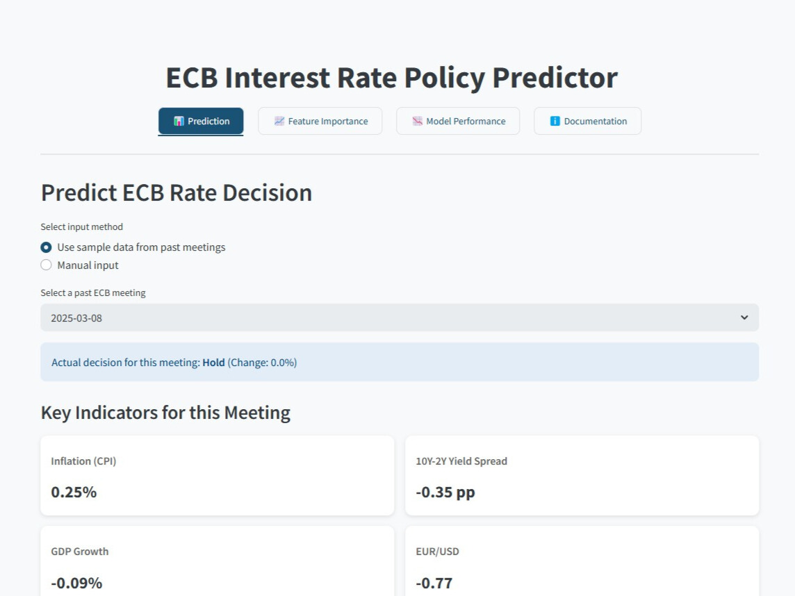795x596 pixels.
Task: Switch to the Feature Importance tab
Action: tap(320, 121)
